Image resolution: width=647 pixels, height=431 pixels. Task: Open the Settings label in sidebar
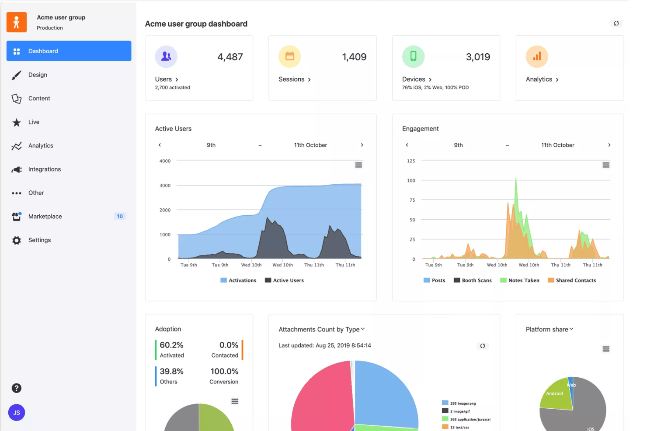(39, 240)
